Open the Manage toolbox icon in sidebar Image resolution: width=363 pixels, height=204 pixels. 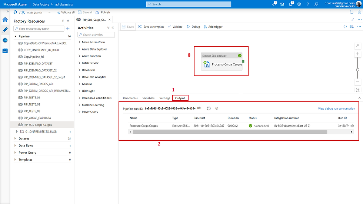(5, 50)
